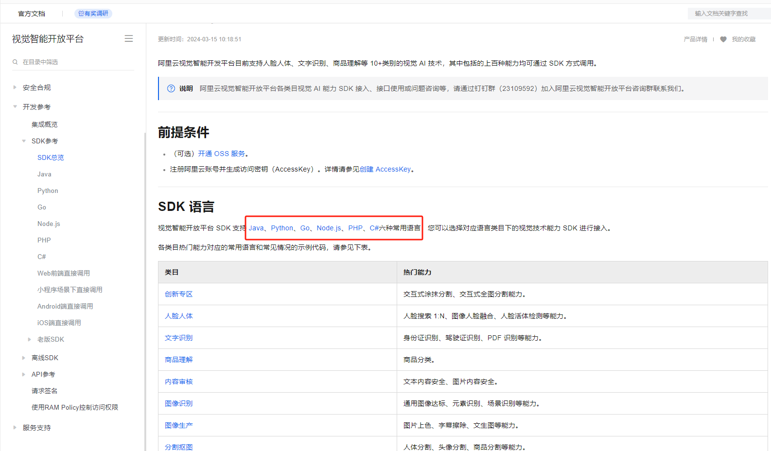The height and width of the screenshot is (451, 771).
Task: Open Android端直接调用 in sidebar
Action: (65, 306)
